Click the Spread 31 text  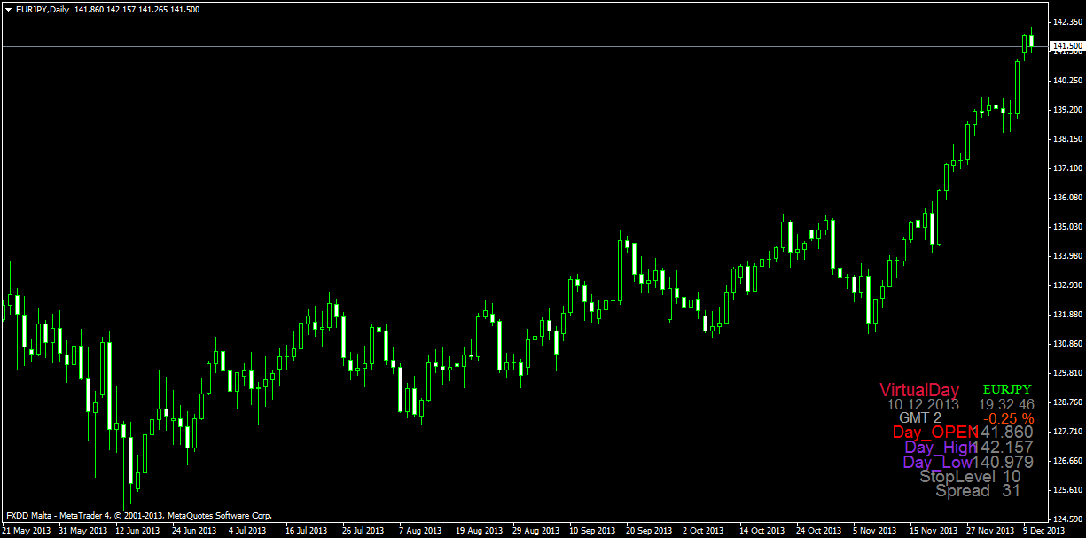pos(978,490)
